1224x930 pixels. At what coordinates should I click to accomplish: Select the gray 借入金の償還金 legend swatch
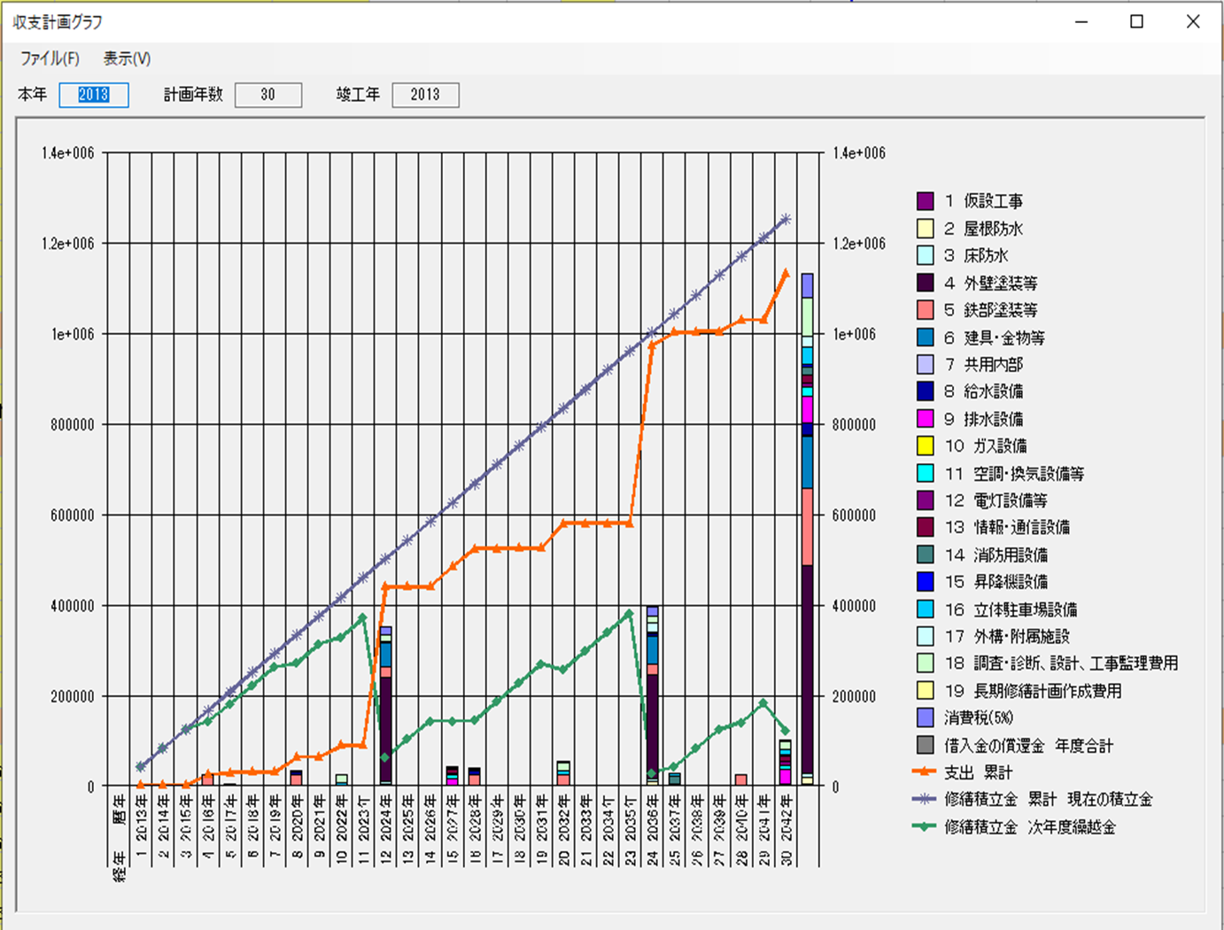click(x=925, y=745)
